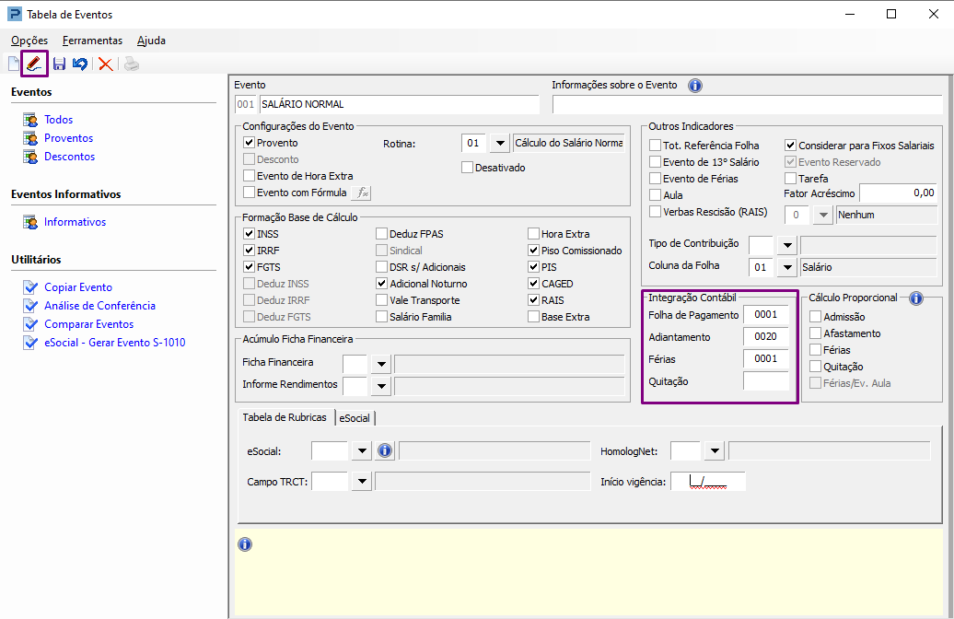Image resolution: width=954 pixels, height=619 pixels.
Task: Click the info icon beside Cálculo Proporcional
Action: pyautogui.click(x=915, y=298)
